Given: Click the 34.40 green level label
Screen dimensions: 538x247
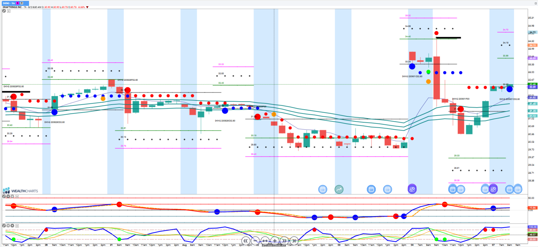Looking at the screenshot, I should point(408,37).
